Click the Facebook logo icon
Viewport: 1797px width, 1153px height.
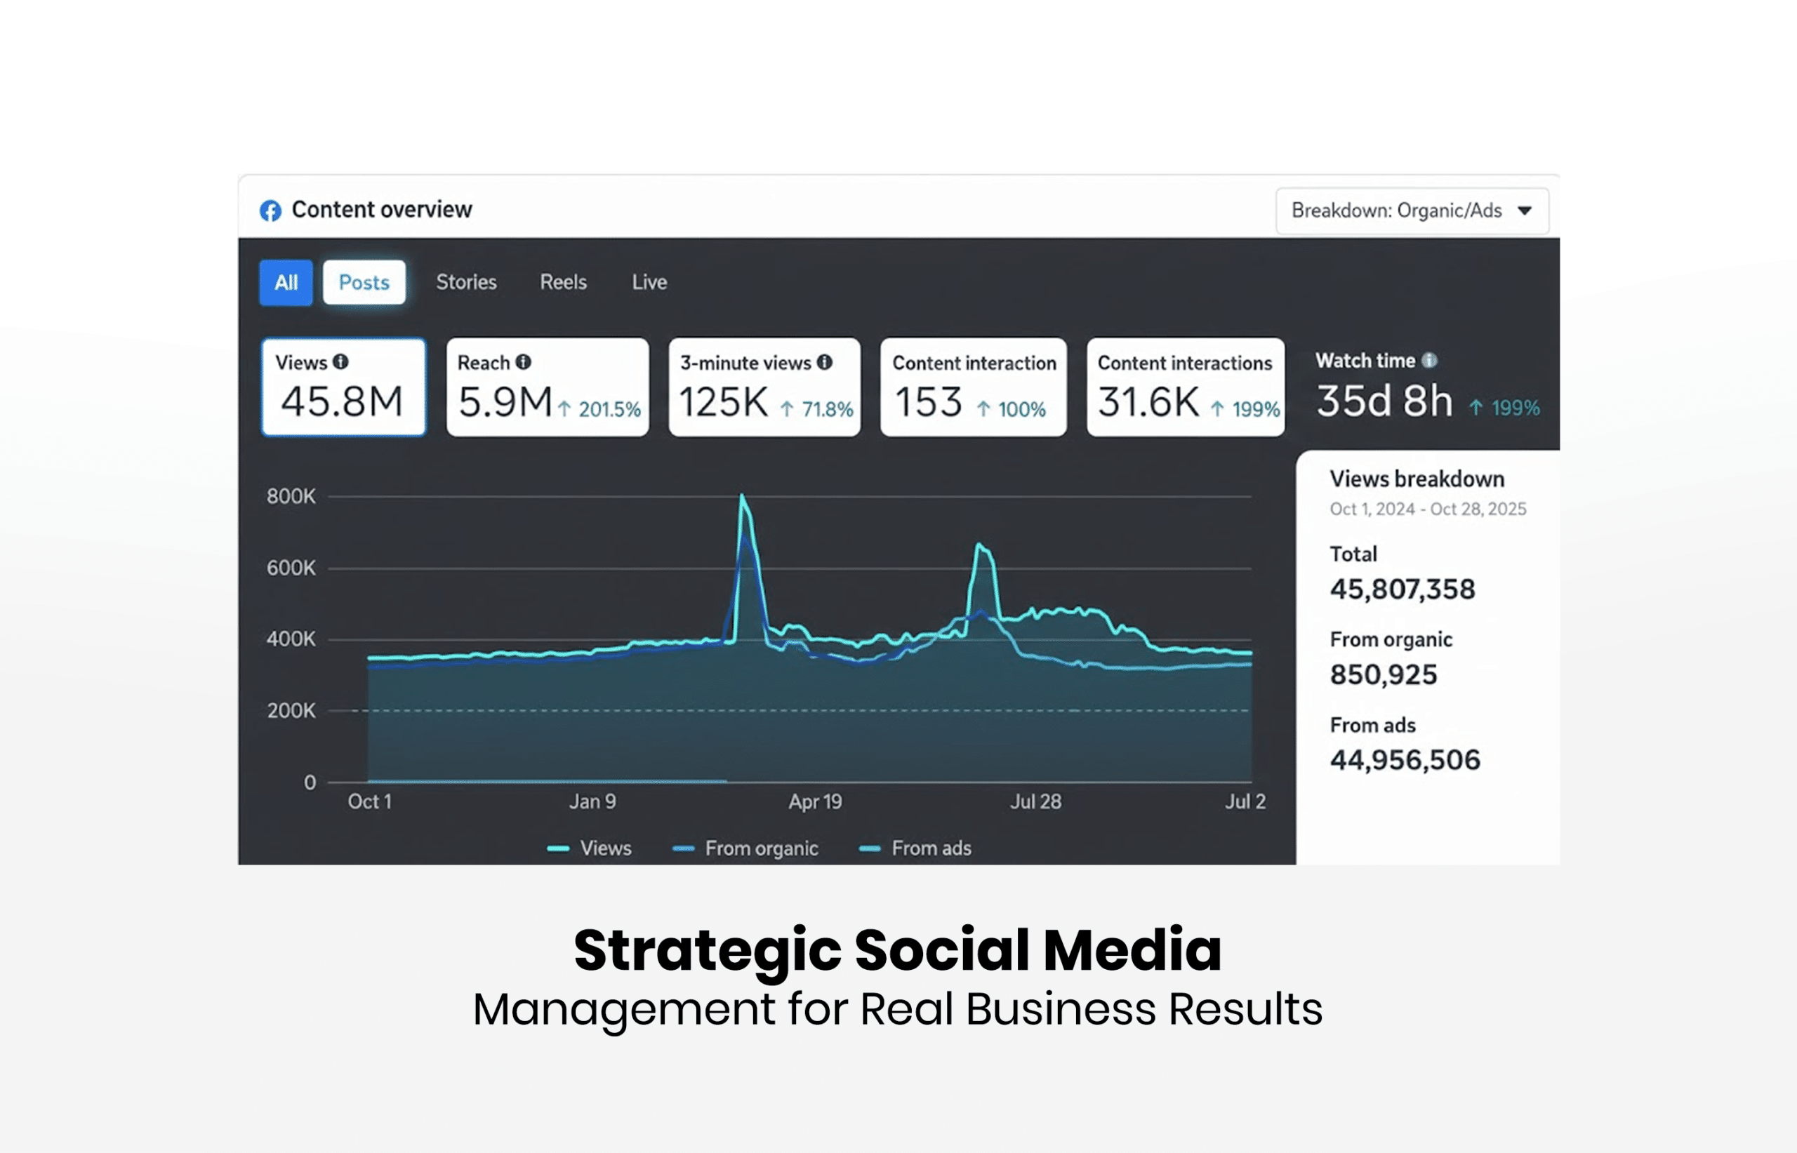pyautogui.click(x=270, y=211)
